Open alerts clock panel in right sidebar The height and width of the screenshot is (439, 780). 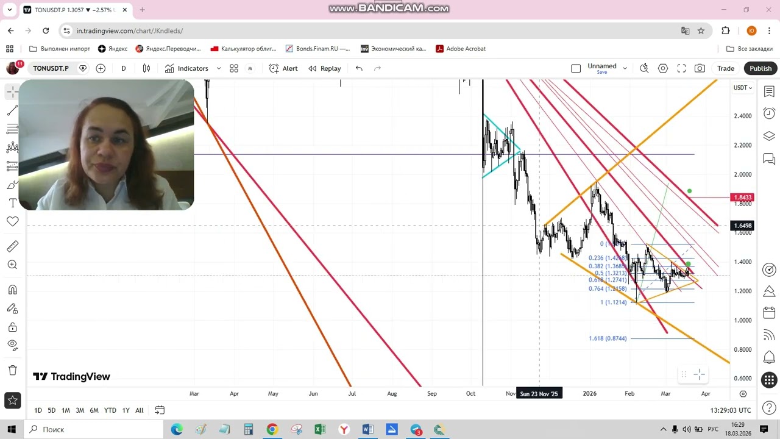tap(769, 114)
